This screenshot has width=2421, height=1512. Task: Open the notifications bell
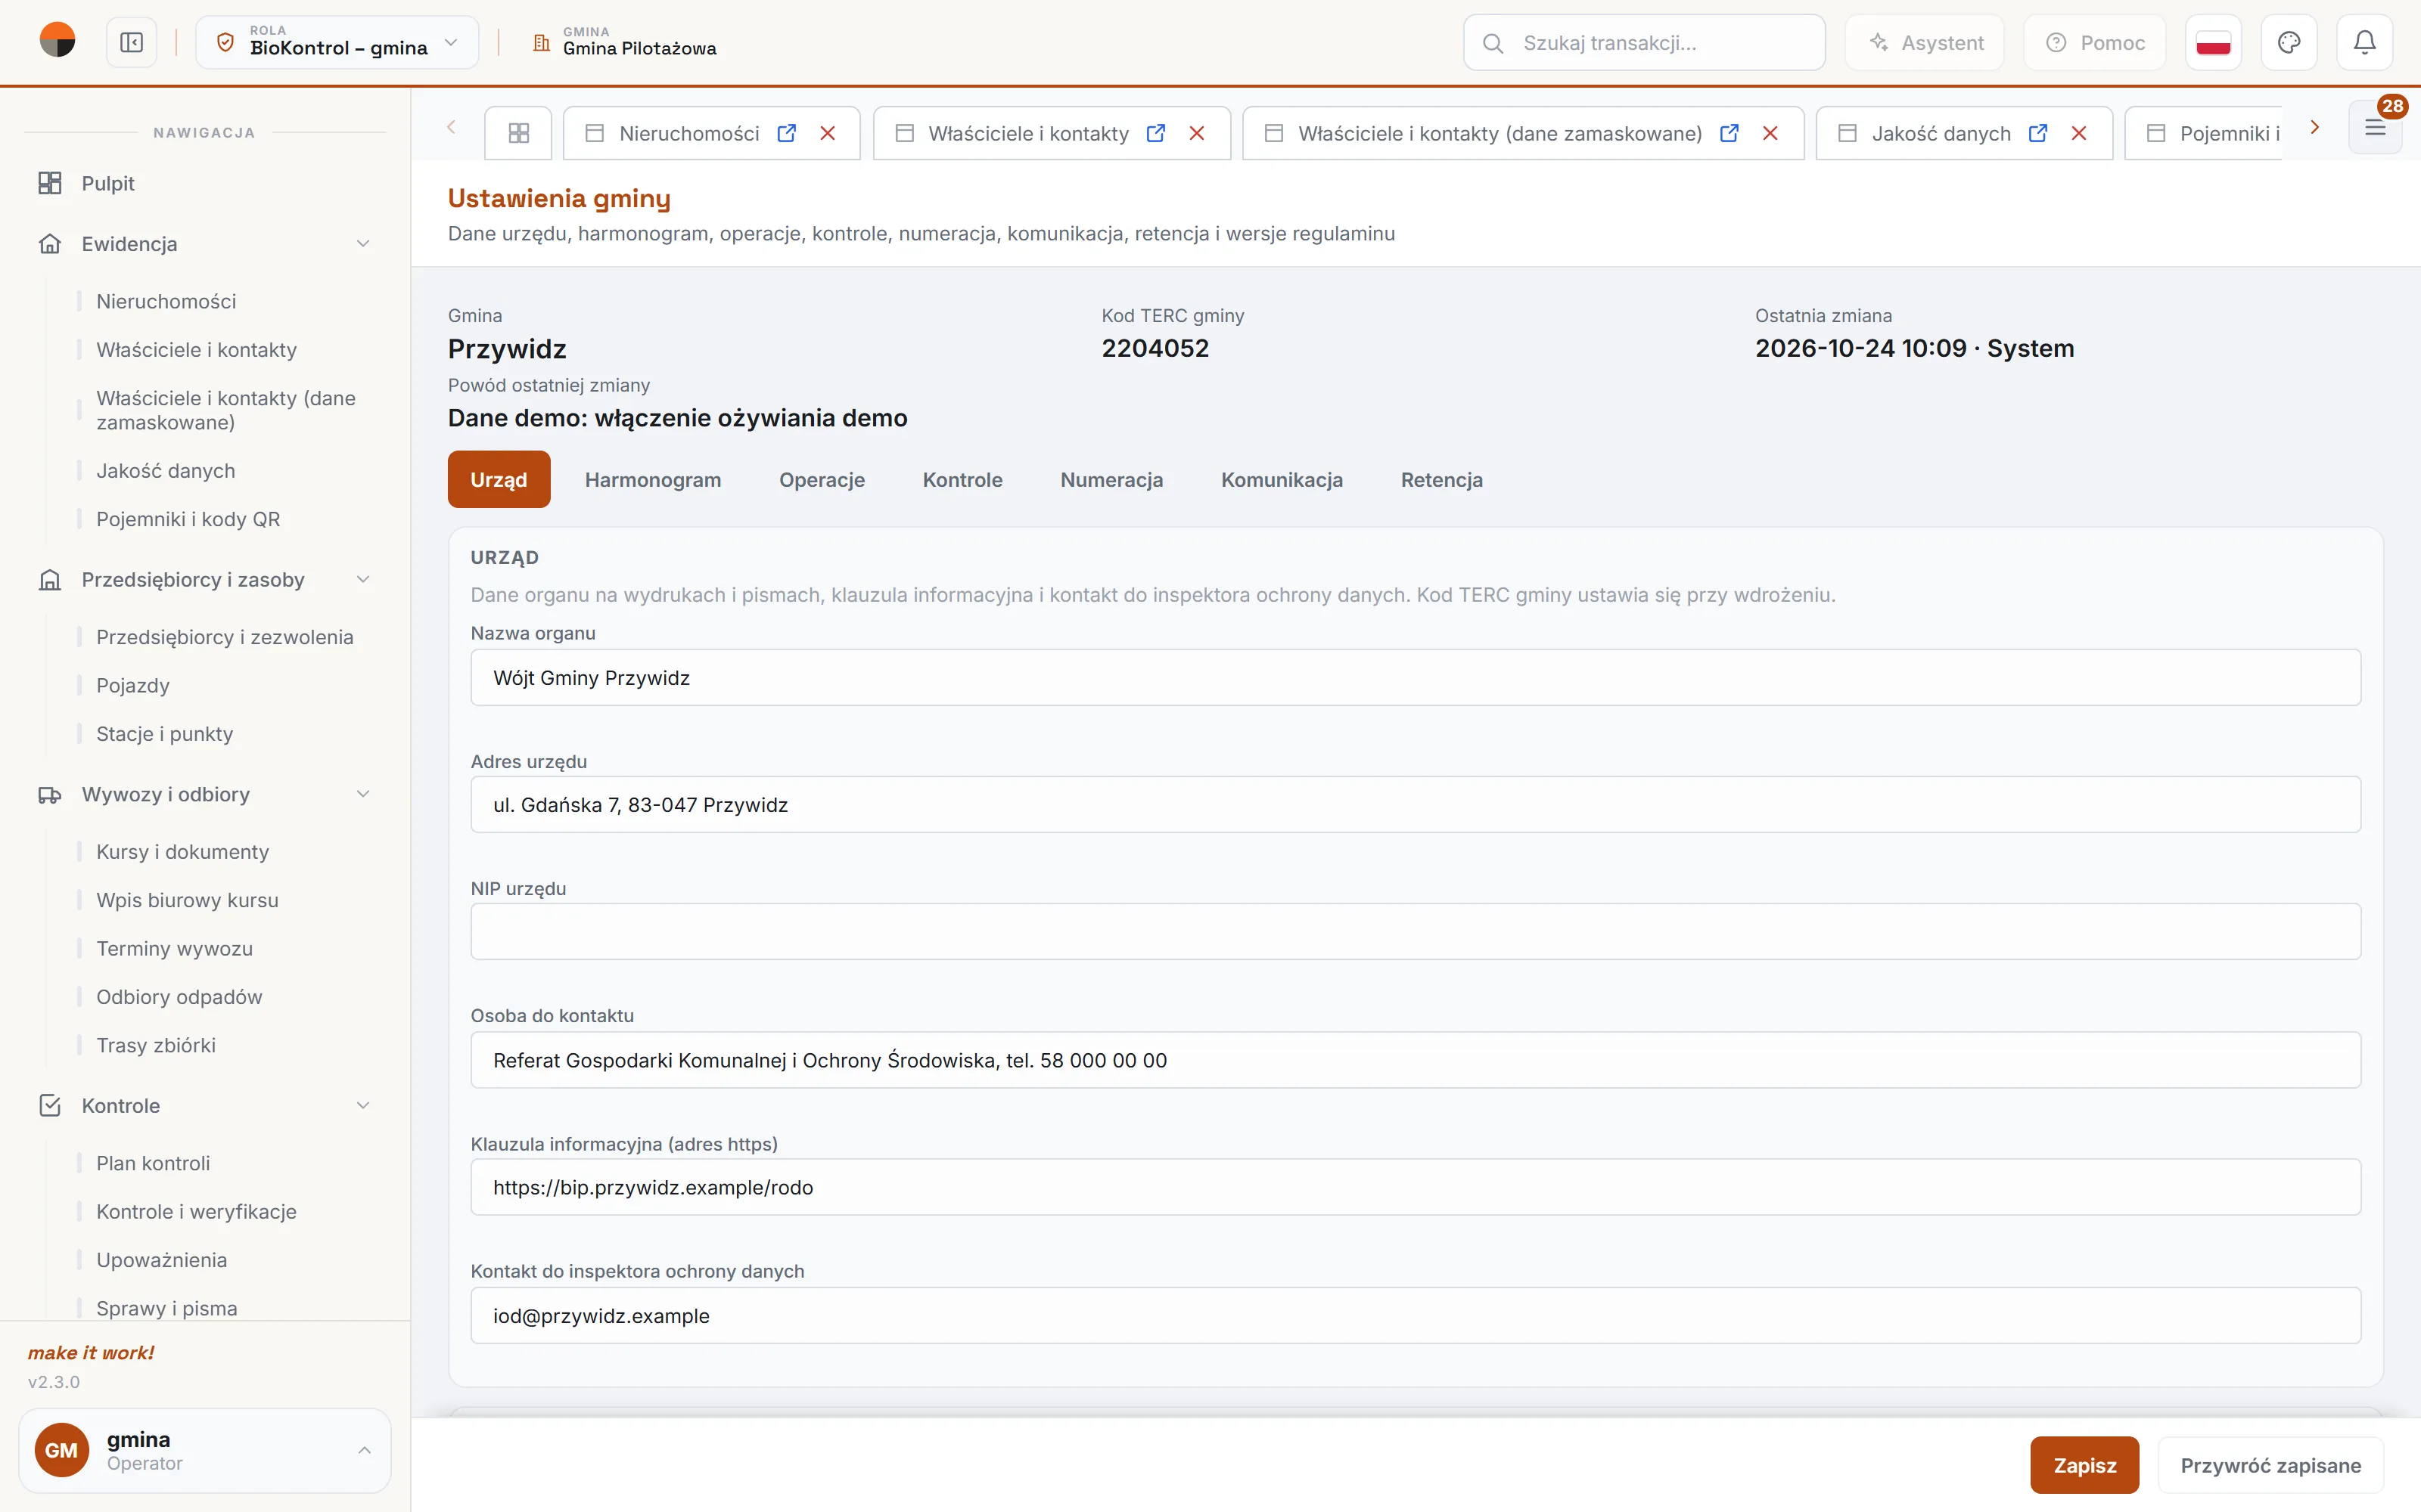tap(2364, 42)
